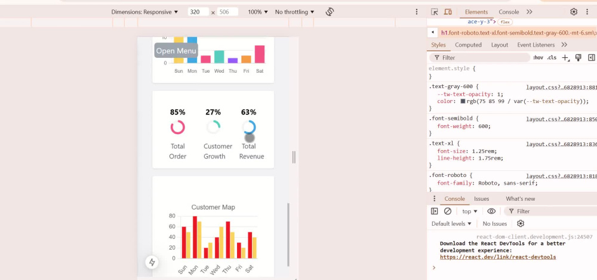Click the rgb(75 85 99) color swatch
The height and width of the screenshot is (280, 597).
click(x=463, y=101)
